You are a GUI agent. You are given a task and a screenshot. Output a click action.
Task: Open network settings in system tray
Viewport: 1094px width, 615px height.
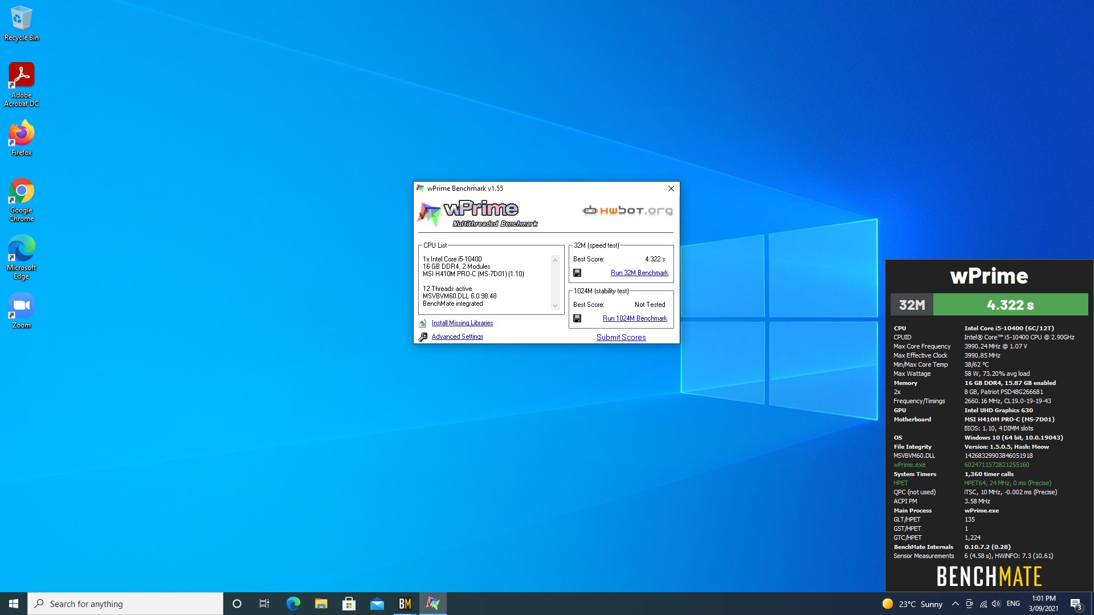983,604
